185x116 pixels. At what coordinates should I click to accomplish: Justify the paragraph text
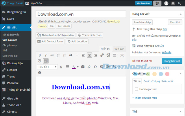click(x=67, y=67)
